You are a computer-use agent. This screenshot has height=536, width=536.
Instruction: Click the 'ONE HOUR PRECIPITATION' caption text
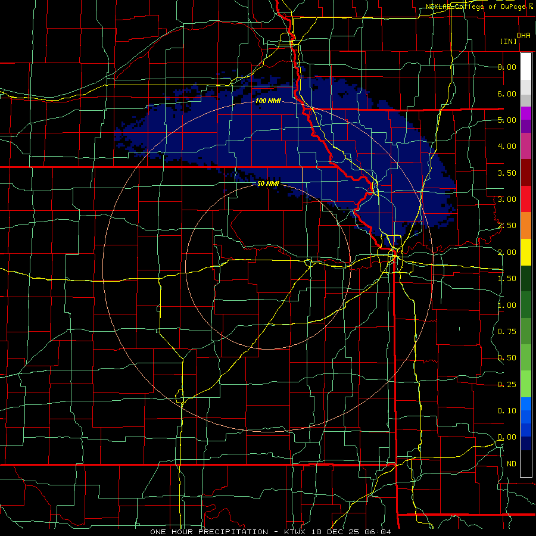[209, 532]
